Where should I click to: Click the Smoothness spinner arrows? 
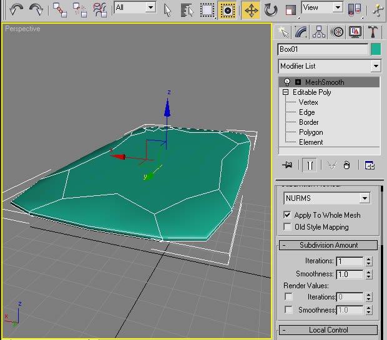368,274
